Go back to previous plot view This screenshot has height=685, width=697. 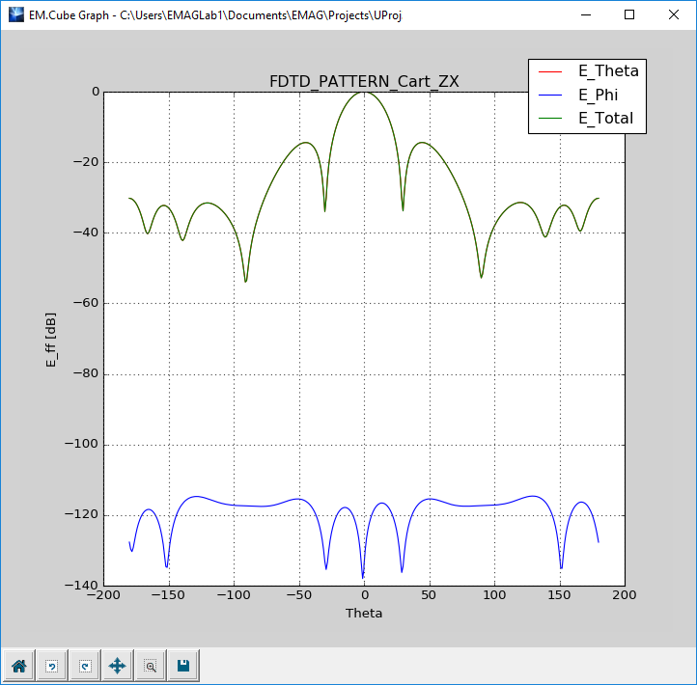tap(51, 666)
